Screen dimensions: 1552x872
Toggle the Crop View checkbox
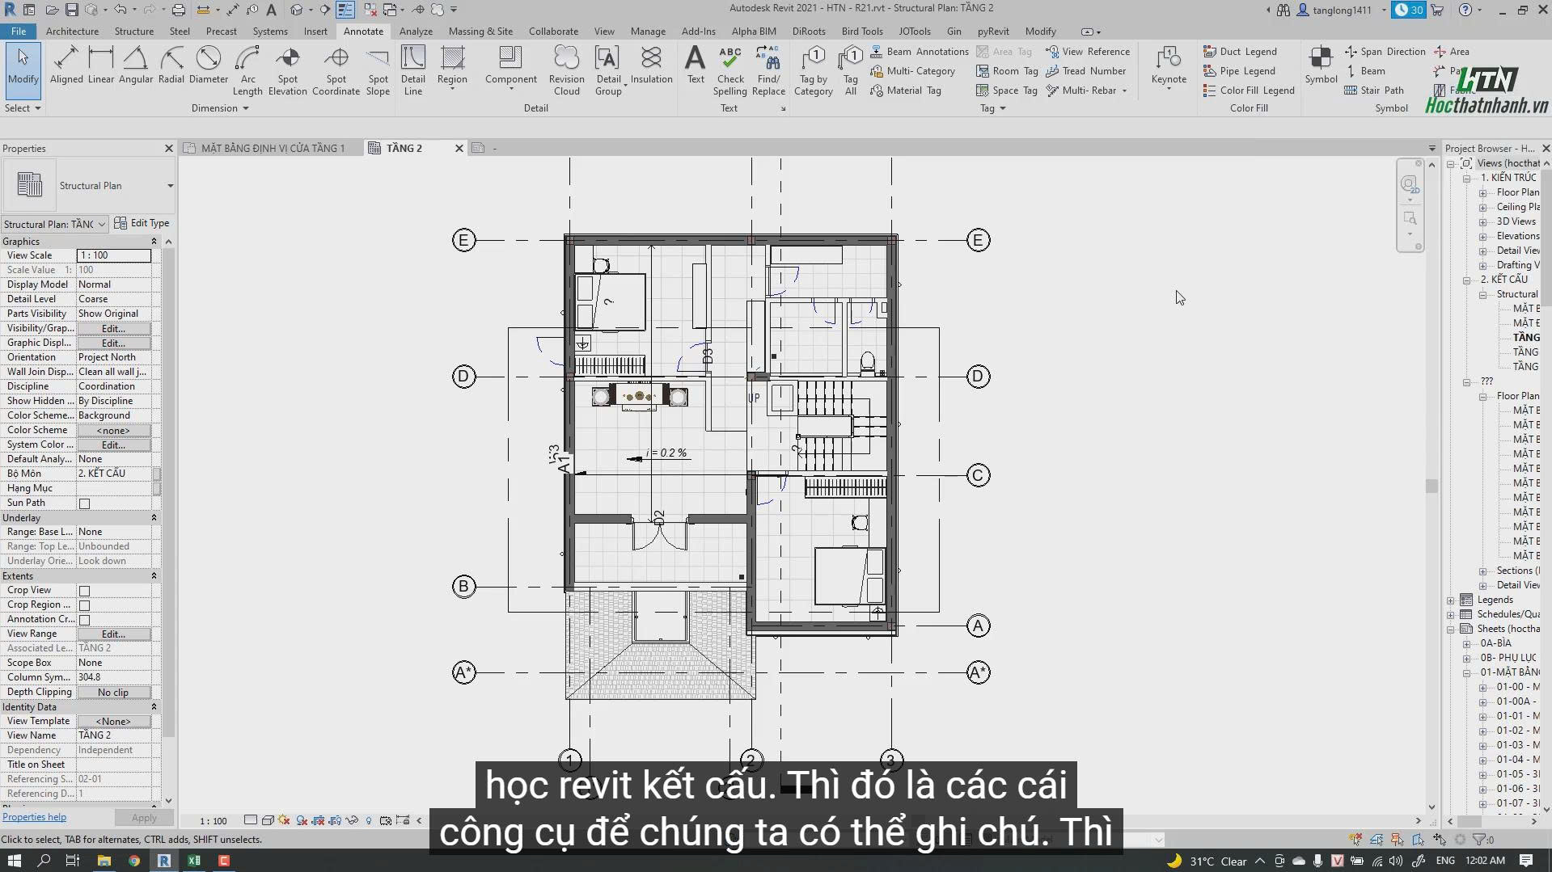(84, 591)
